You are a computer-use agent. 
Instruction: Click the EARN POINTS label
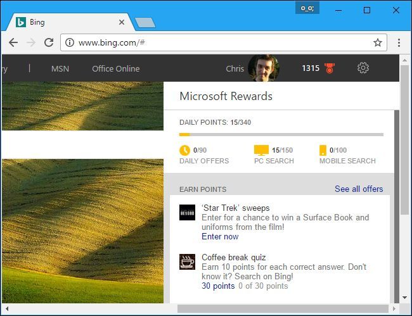click(203, 189)
